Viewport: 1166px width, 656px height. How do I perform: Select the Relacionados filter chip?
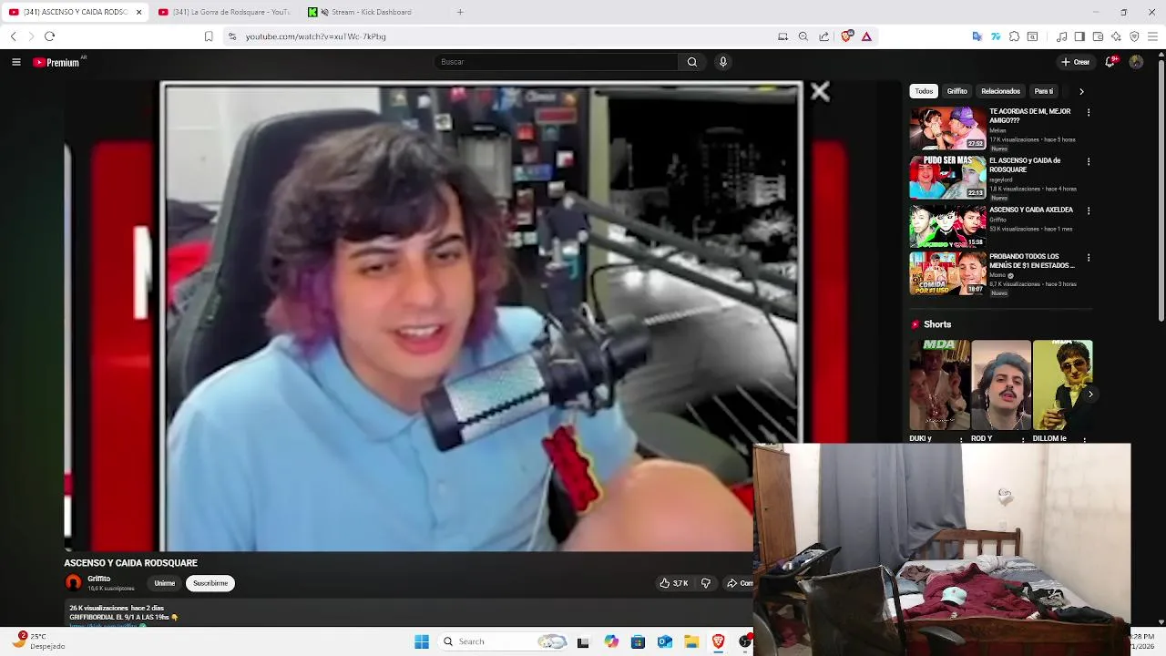pos(1000,91)
